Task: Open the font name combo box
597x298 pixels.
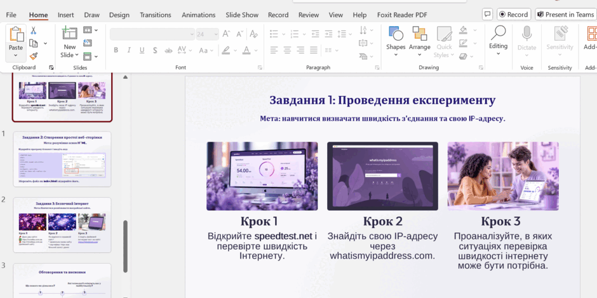Action: click(152, 34)
